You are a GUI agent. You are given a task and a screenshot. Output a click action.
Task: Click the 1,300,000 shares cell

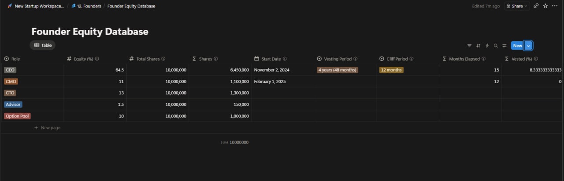[220, 93]
